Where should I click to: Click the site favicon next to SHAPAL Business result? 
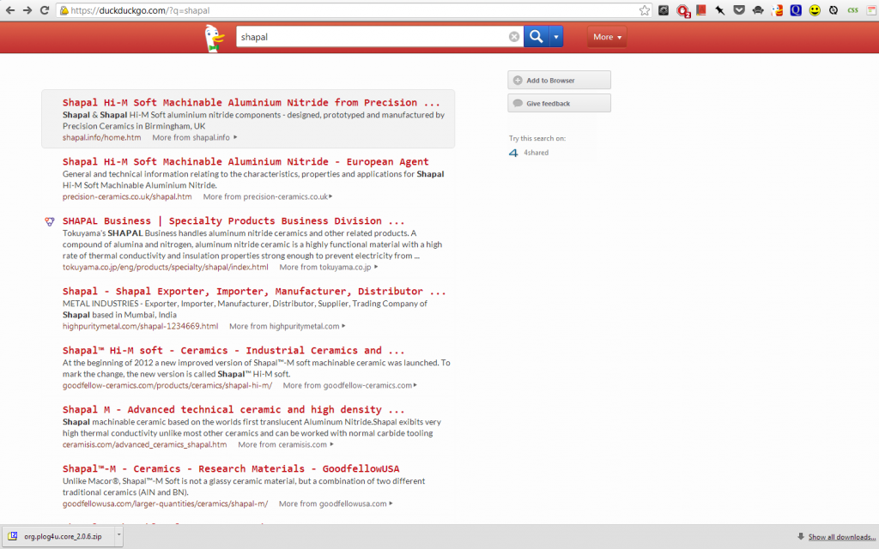pyautogui.click(x=50, y=221)
